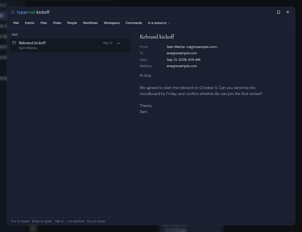Click into the search query field

[144, 12]
